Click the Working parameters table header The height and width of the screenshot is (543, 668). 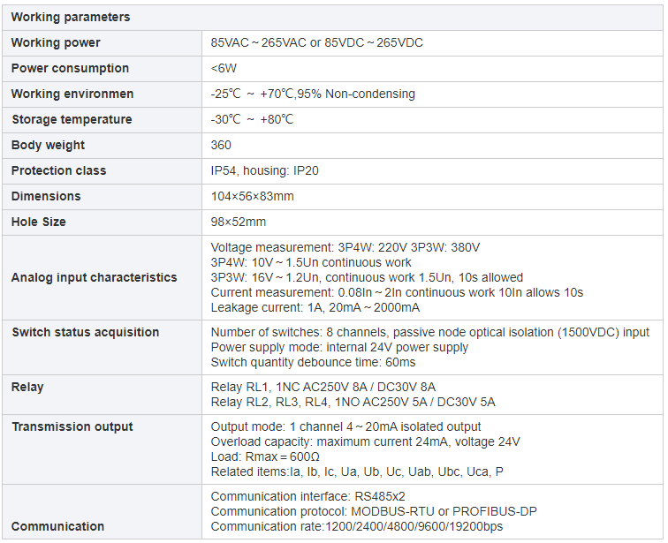(x=332, y=18)
